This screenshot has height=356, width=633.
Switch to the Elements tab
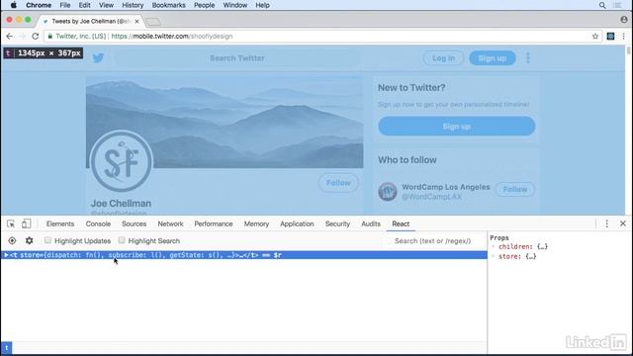coord(60,223)
